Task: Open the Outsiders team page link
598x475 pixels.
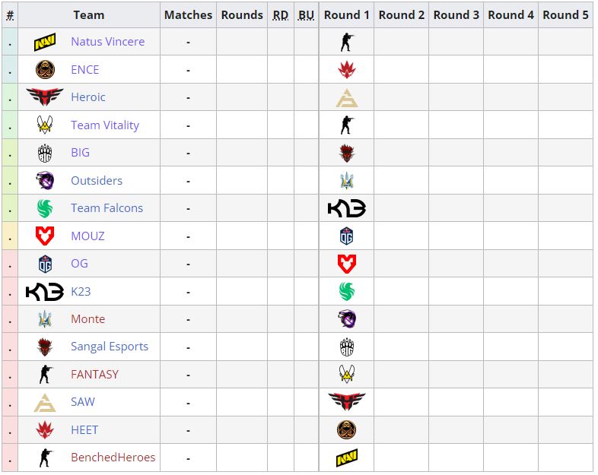Action: [97, 181]
